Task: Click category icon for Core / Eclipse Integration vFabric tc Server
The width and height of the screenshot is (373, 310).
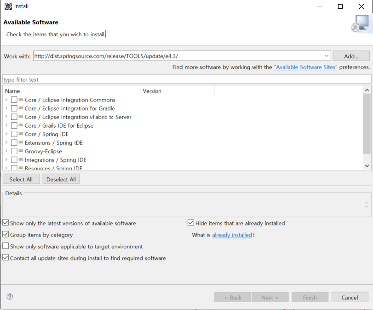Action: click(21, 117)
